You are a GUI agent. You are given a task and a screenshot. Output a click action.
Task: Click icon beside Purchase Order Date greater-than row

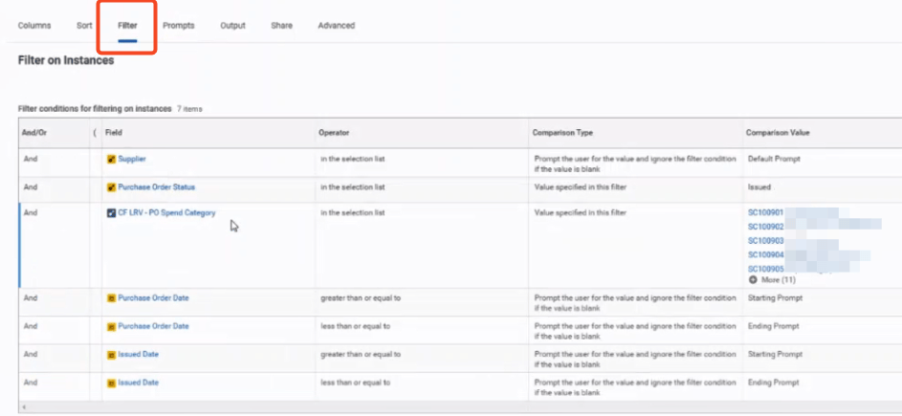coord(112,298)
